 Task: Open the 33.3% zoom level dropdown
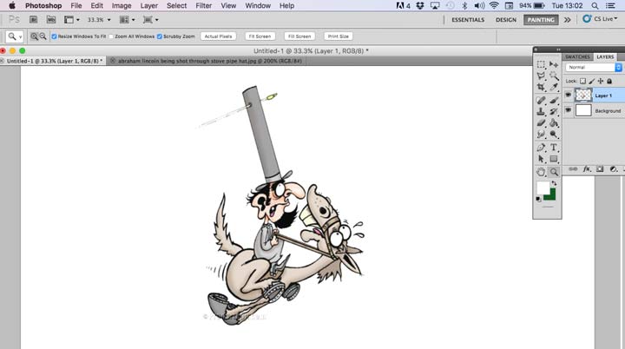[99, 20]
